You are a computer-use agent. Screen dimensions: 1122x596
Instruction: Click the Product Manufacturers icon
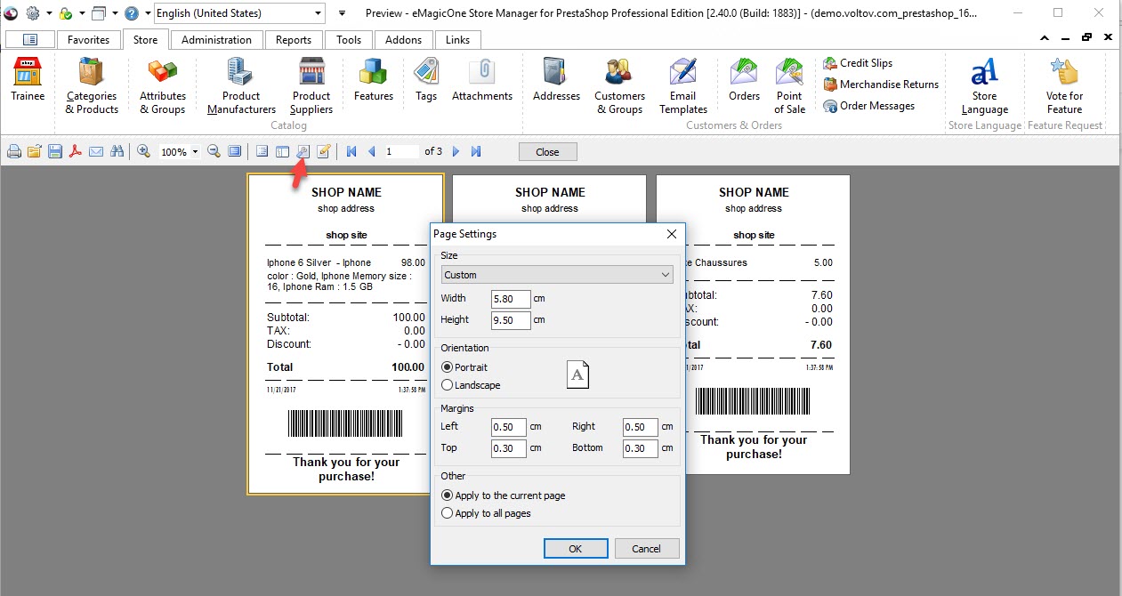[x=241, y=87]
